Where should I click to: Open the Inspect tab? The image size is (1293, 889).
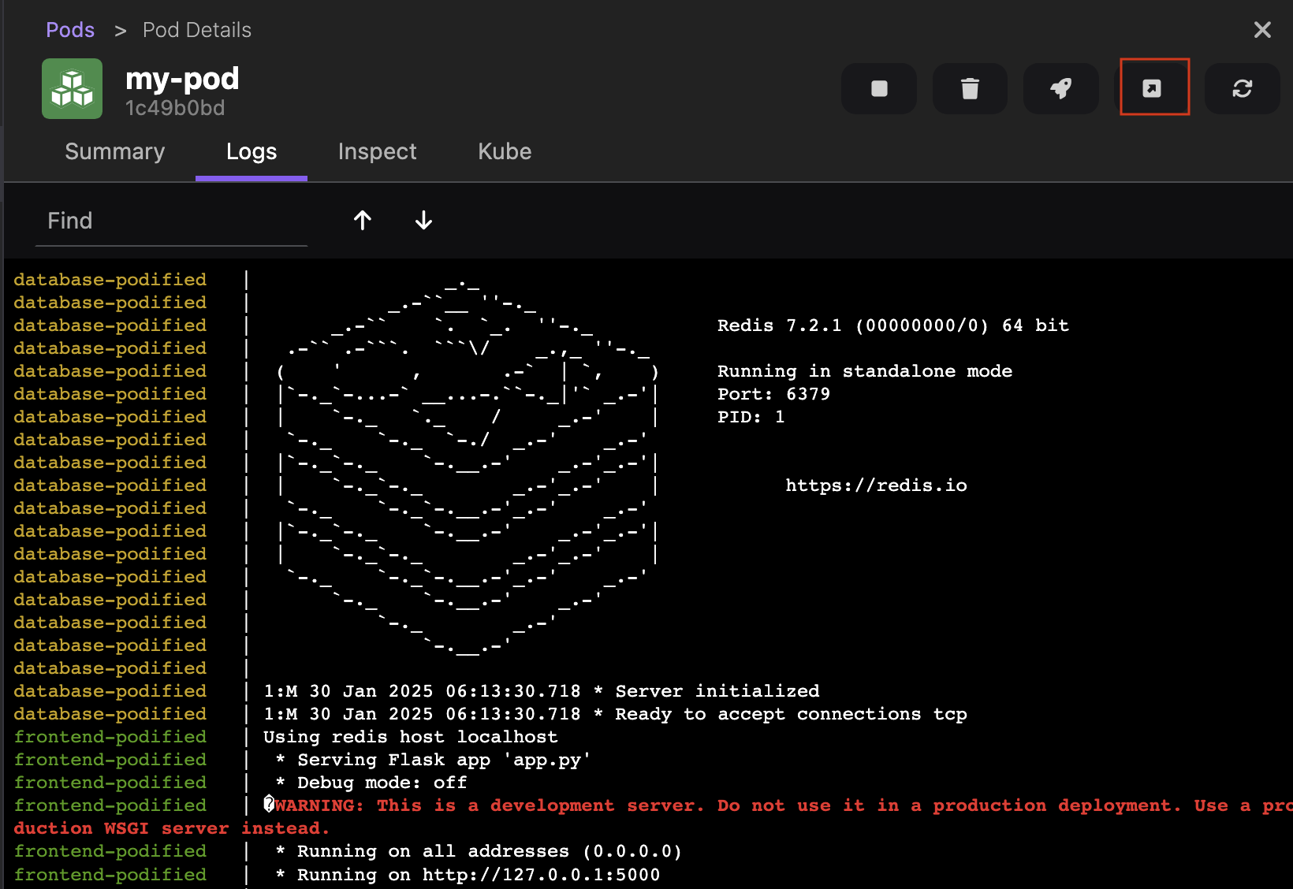[x=377, y=151]
